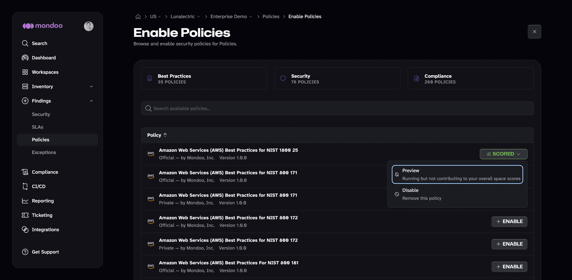Click the Best Practices badge icon
Screen dimensions: 572x280
point(150,78)
